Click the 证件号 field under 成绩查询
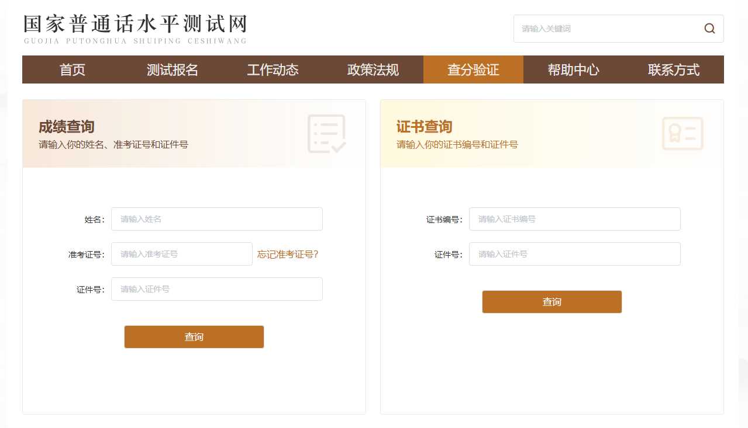The height and width of the screenshot is (428, 748). [x=217, y=289]
